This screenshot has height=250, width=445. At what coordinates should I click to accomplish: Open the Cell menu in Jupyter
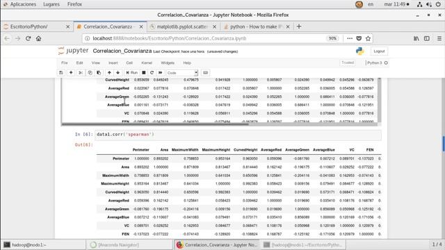(129, 63)
